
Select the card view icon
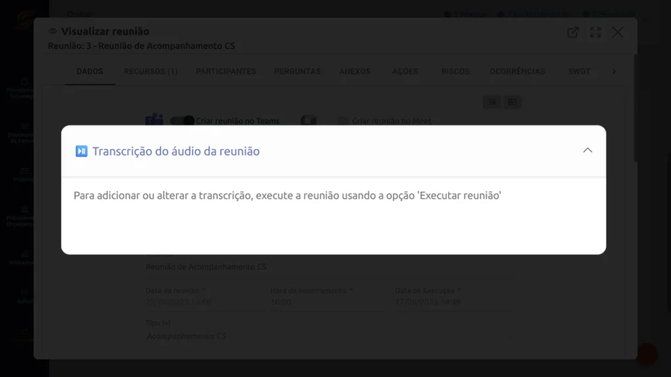[x=512, y=102]
